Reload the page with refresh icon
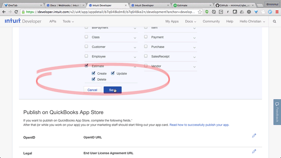Viewport: 281px width, 158px height. pos(16,12)
